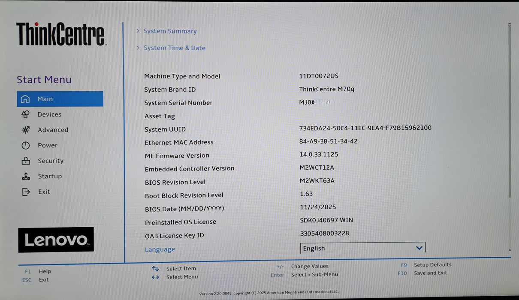Click the Advanced snowflake icon
Image resolution: width=519 pixels, height=300 pixels.
(26, 130)
